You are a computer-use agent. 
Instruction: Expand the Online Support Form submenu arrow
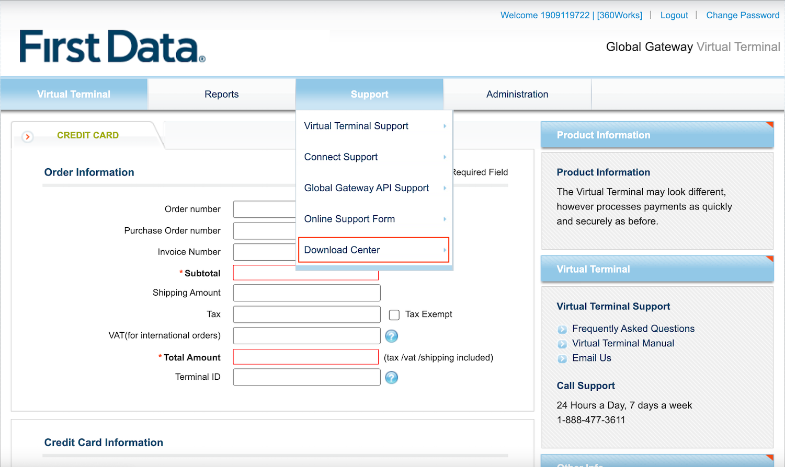445,219
